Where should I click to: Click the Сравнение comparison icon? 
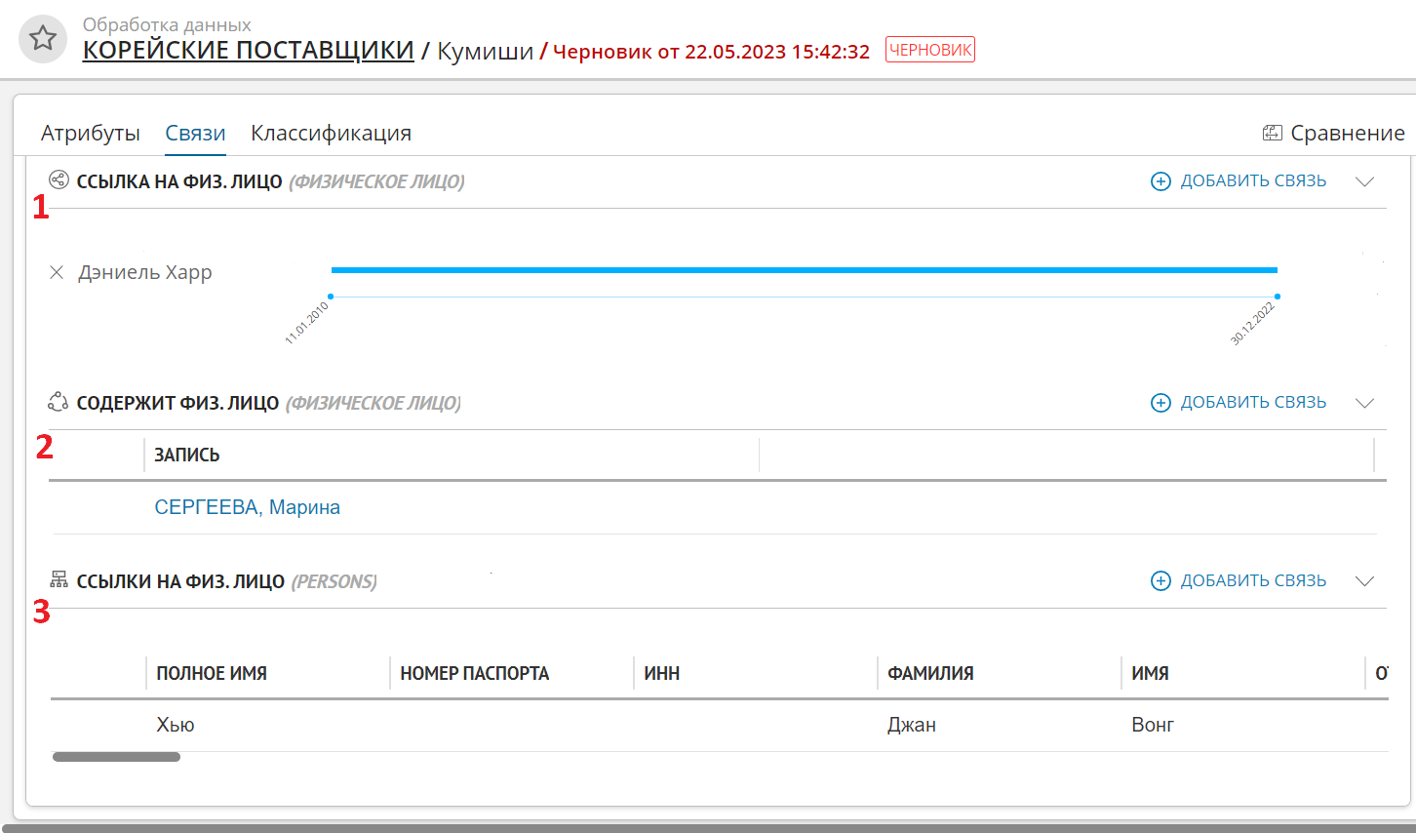tap(1272, 133)
